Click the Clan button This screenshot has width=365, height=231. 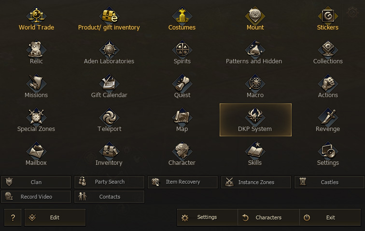click(x=36, y=182)
